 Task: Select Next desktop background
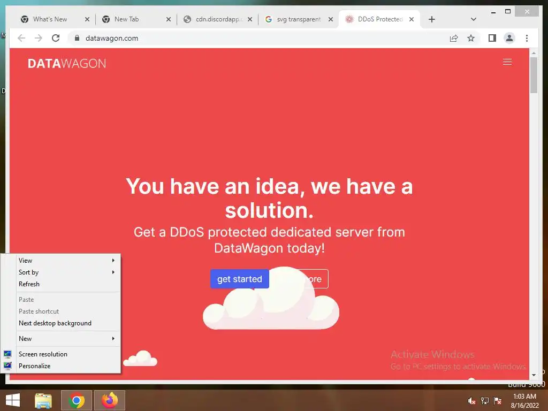(66, 323)
